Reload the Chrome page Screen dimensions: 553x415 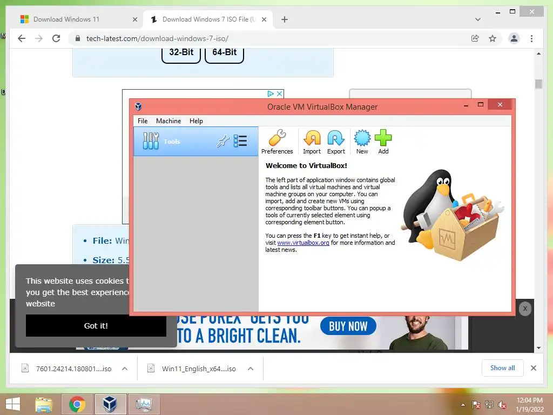tap(56, 38)
